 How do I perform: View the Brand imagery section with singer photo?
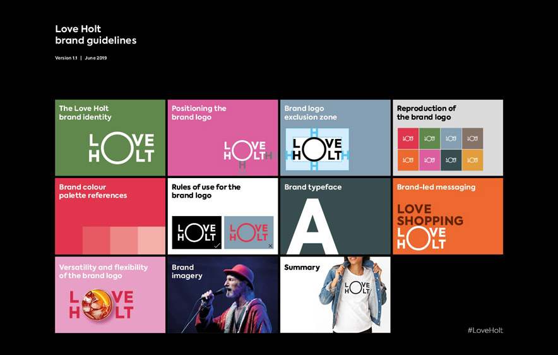(222, 294)
